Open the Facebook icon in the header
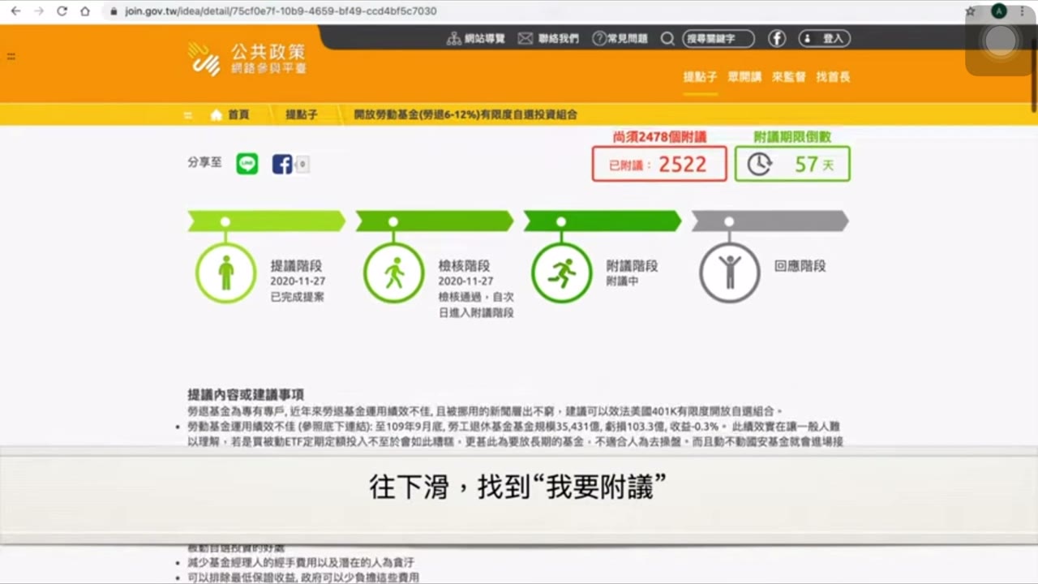Image resolution: width=1038 pixels, height=584 pixels. point(777,38)
